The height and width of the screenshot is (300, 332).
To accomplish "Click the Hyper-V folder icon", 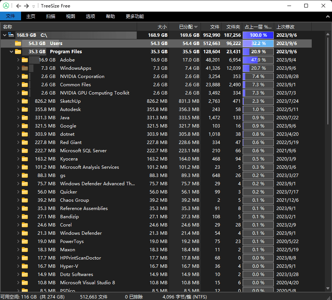I will click(x=25, y=266).
